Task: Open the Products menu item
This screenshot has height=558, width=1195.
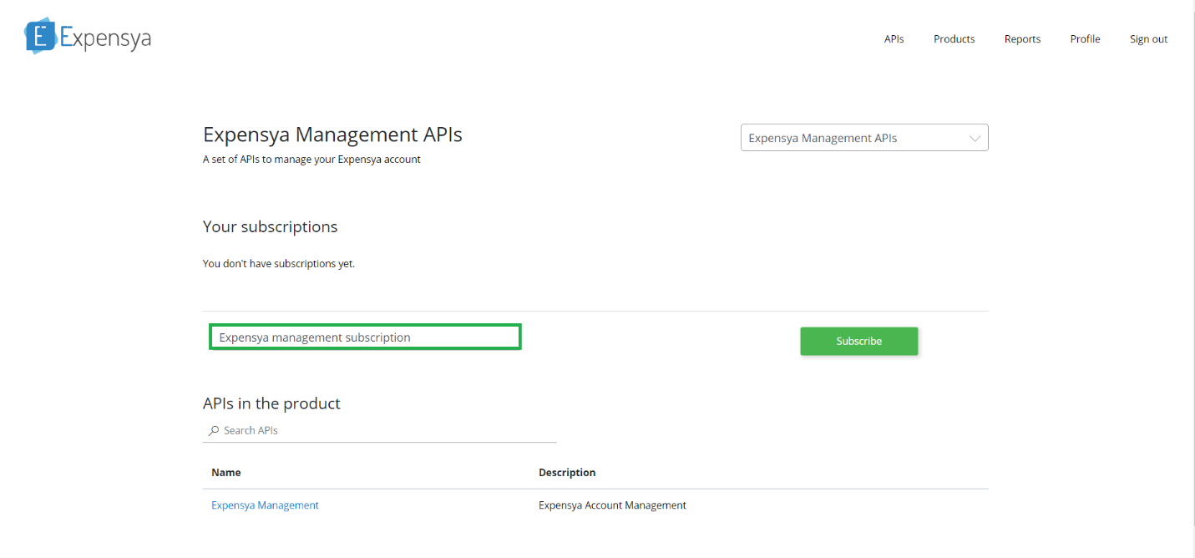Action: [x=954, y=39]
